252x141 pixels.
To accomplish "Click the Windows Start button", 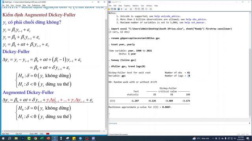I will click(x=3, y=138).
